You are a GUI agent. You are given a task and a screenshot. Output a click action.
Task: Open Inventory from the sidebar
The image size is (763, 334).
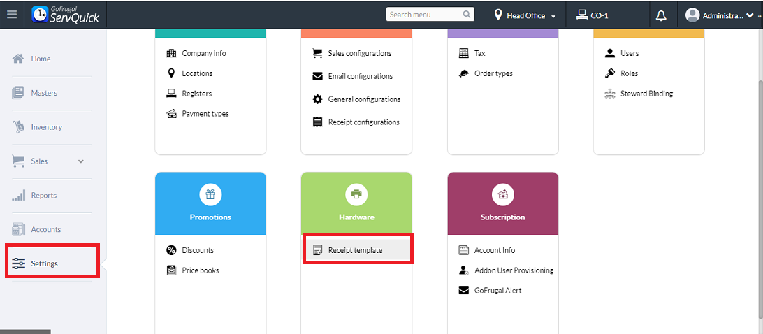point(46,127)
